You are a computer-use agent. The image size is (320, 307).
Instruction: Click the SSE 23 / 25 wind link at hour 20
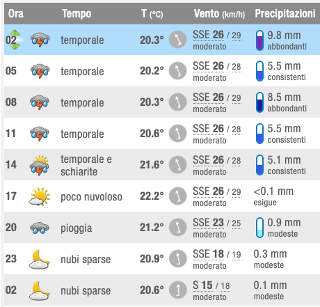(x=217, y=223)
